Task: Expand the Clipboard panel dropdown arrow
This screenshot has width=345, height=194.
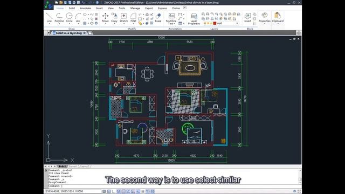Action: pos(278,24)
